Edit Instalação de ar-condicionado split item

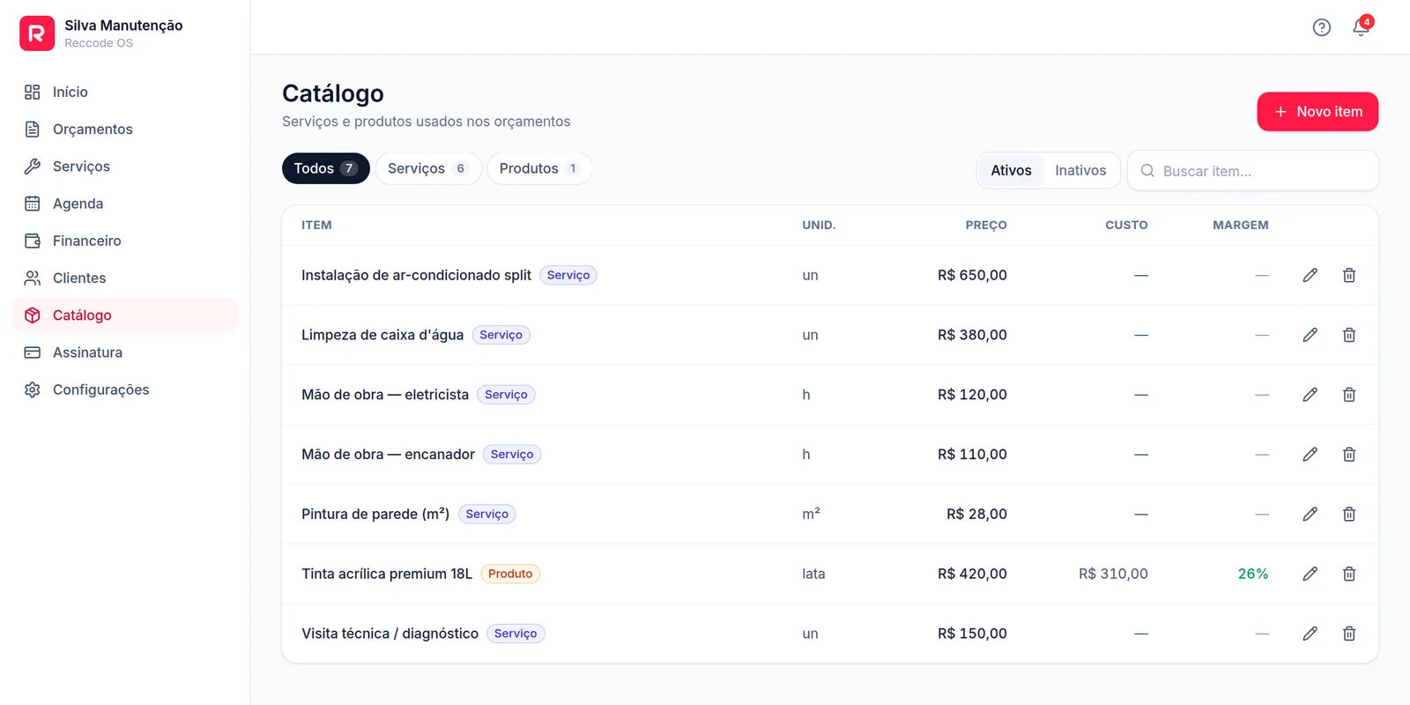coord(1310,275)
